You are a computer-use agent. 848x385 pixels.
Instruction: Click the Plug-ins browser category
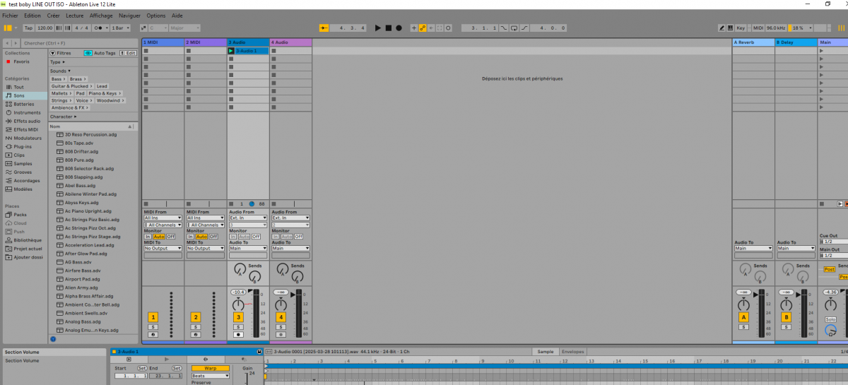point(24,146)
